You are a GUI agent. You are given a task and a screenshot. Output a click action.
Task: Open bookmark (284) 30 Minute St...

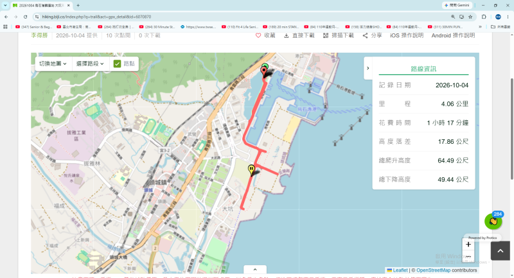click(157, 27)
